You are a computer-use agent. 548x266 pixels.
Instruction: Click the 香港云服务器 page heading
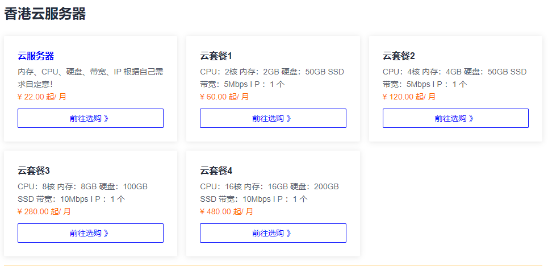pyautogui.click(x=45, y=14)
